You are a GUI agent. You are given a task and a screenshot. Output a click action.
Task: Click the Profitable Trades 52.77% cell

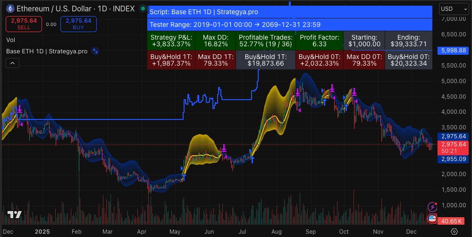pos(265,41)
